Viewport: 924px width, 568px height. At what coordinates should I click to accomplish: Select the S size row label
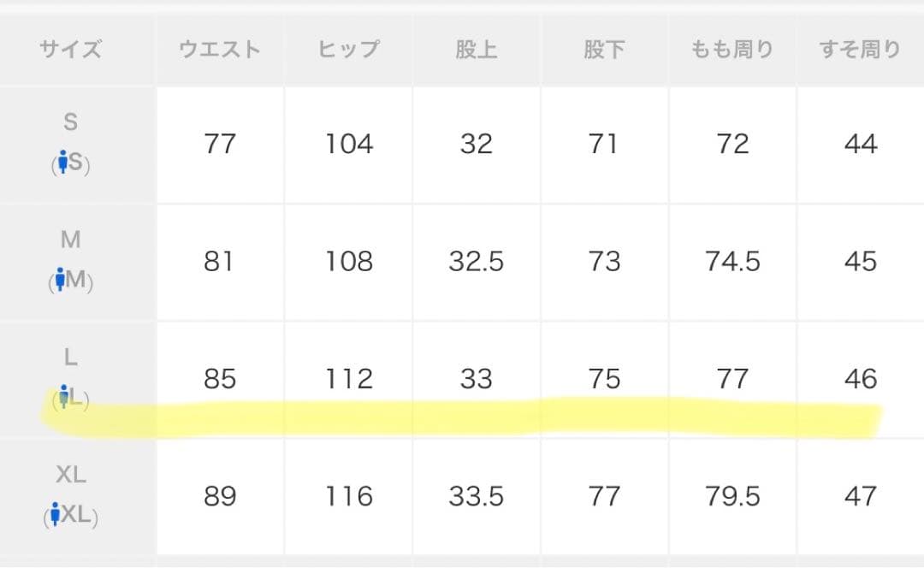tap(70, 122)
